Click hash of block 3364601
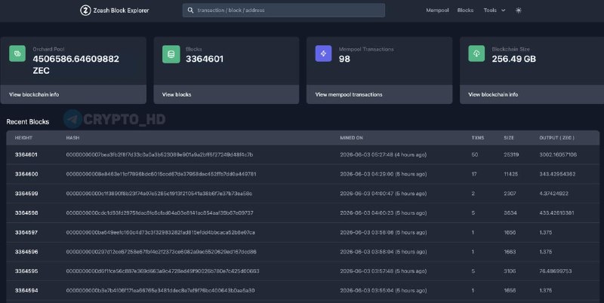 (x=159, y=155)
